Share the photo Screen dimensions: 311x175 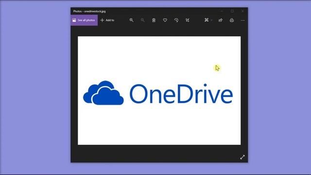point(220,20)
